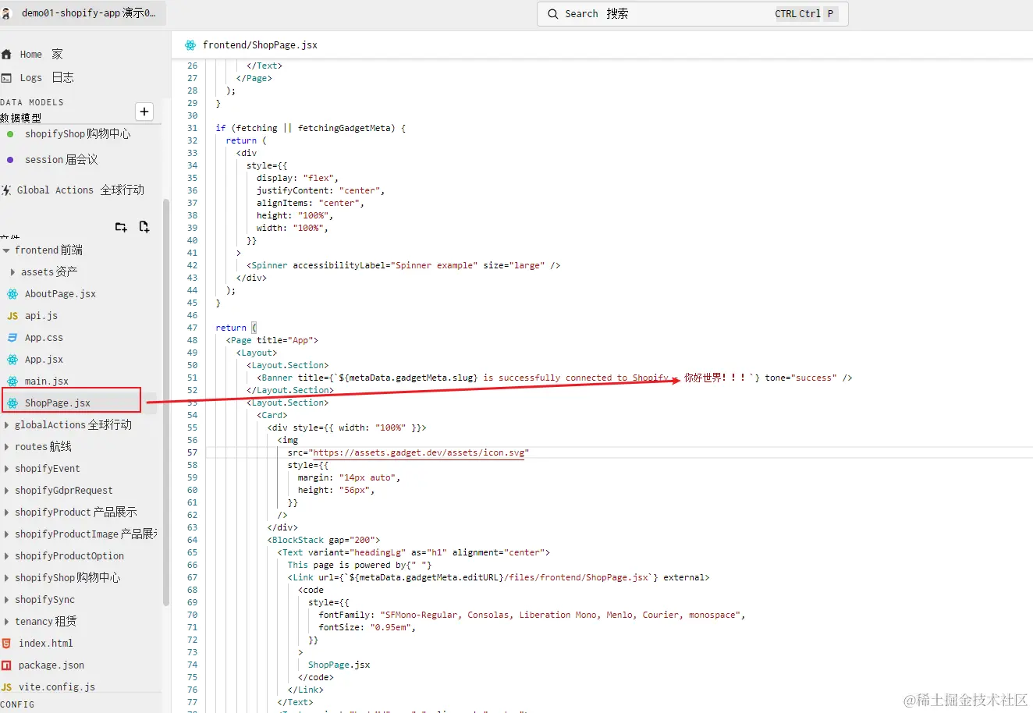This screenshot has width=1033, height=713.
Task: Open the index.html file
Action: 45,644
